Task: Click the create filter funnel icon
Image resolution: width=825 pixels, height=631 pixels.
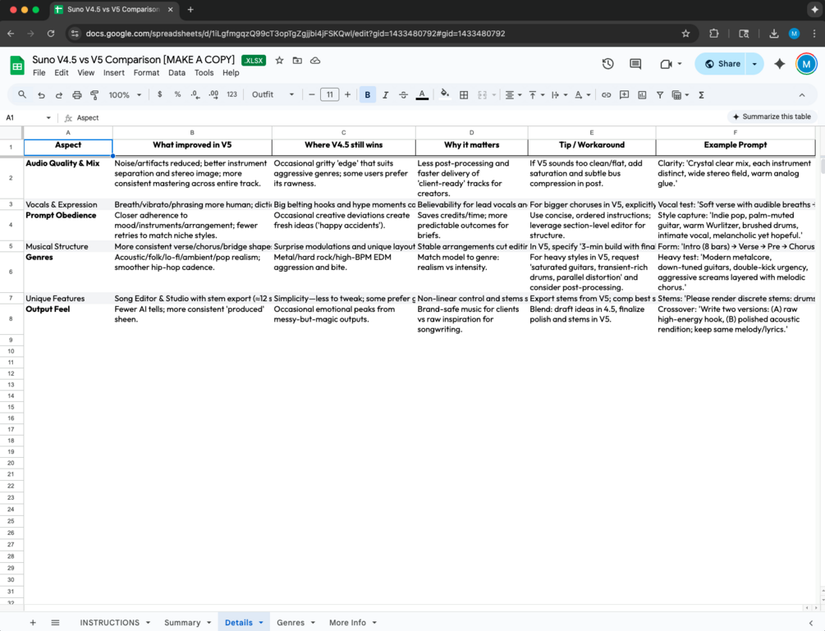Action: 660,95
